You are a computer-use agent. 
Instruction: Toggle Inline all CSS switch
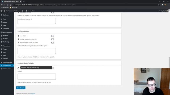pyautogui.click(x=53, y=36)
